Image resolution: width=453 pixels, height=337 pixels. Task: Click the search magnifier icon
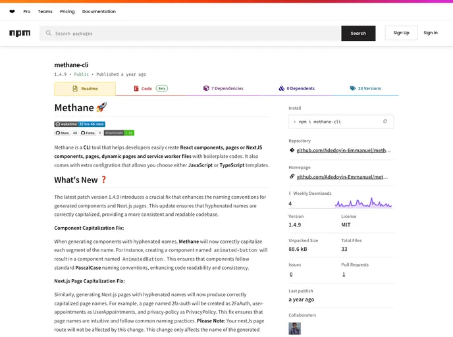pos(49,33)
